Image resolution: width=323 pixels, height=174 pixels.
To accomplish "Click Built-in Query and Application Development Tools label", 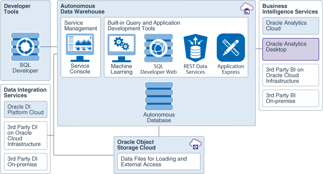I will coord(144,26).
